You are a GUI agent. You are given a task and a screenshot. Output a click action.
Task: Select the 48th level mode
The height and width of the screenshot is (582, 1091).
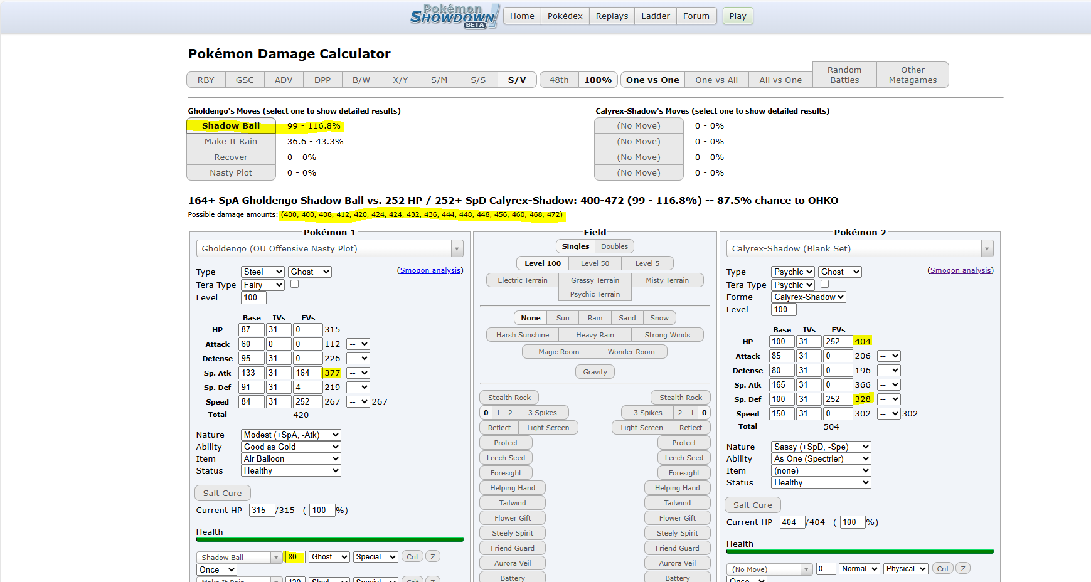(559, 80)
